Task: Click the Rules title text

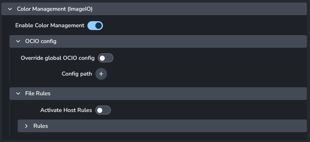Action: coord(40,126)
